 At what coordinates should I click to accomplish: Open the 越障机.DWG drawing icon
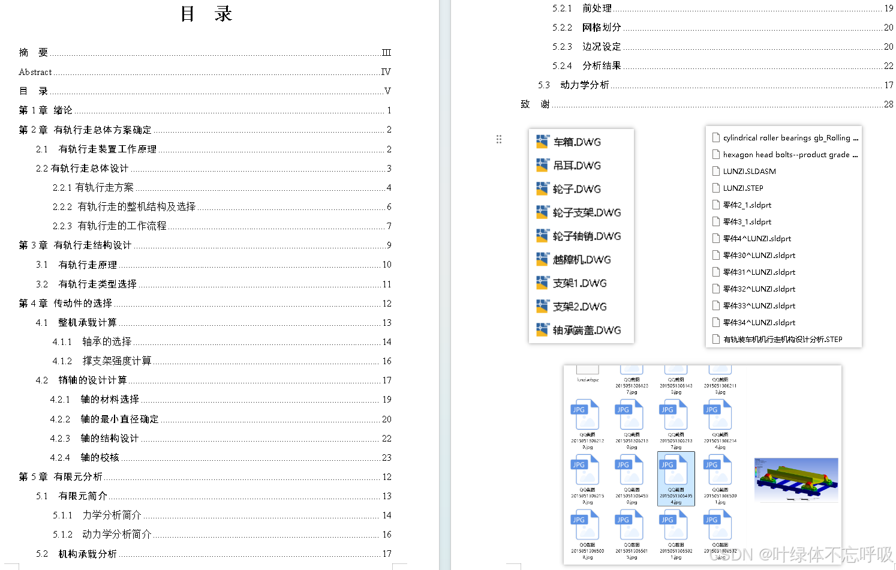pos(542,259)
